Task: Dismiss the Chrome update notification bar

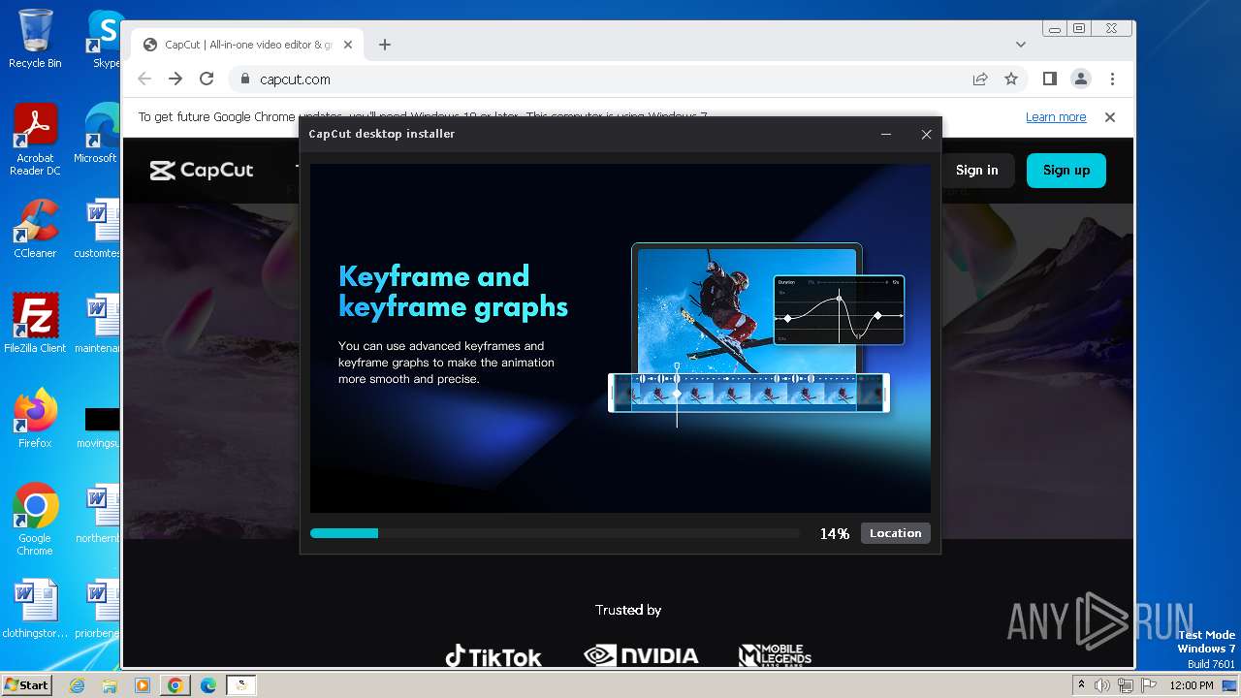Action: (1110, 117)
